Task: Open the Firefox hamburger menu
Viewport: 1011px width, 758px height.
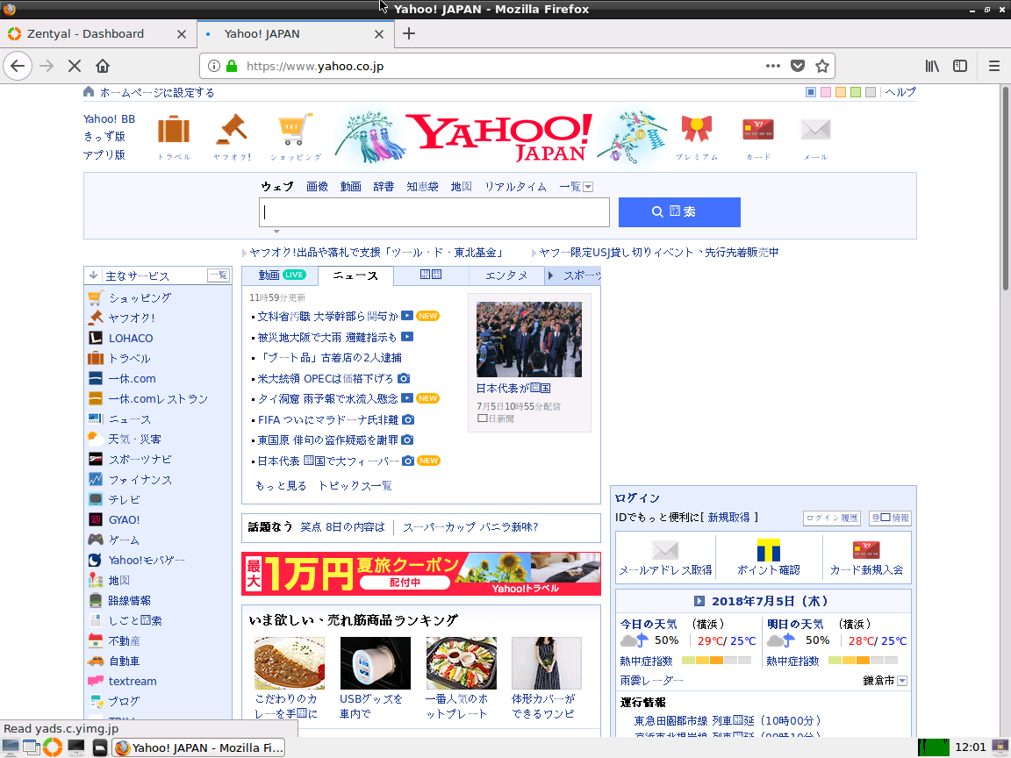Action: coord(994,66)
